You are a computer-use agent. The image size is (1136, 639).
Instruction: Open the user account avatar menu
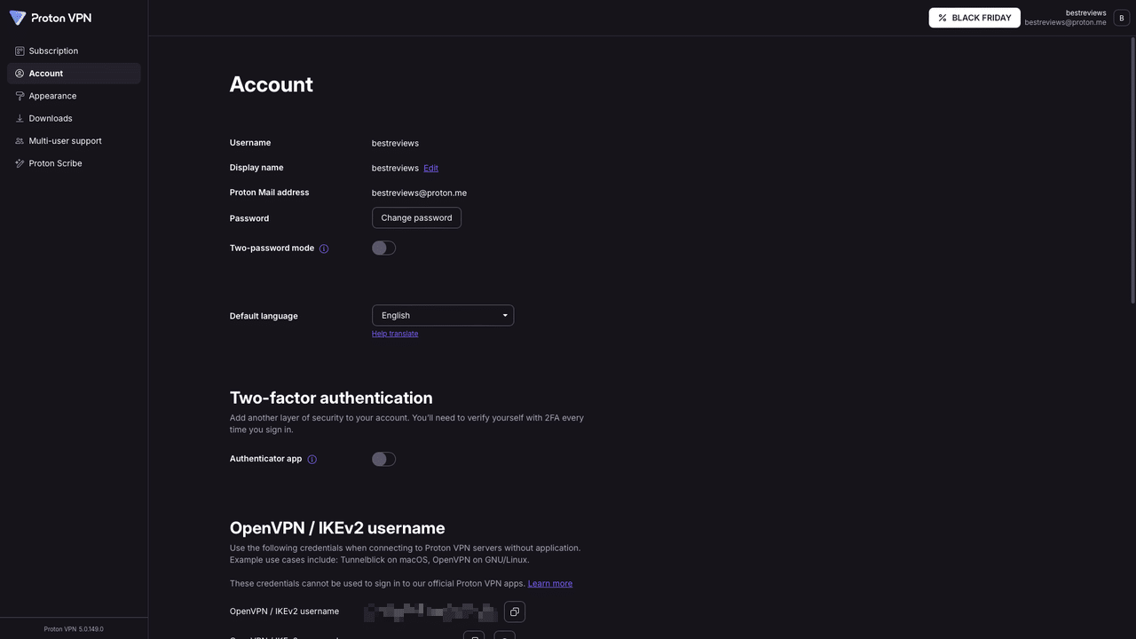click(x=1120, y=16)
